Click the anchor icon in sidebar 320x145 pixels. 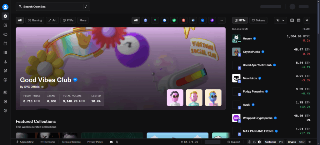5,62
